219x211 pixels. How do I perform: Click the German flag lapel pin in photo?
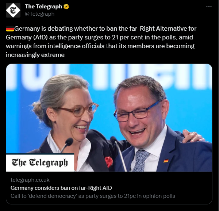(166, 161)
